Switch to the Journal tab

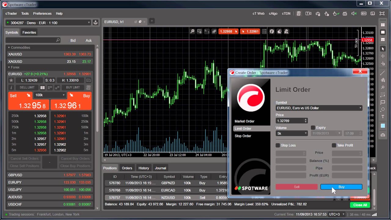click(x=160, y=168)
